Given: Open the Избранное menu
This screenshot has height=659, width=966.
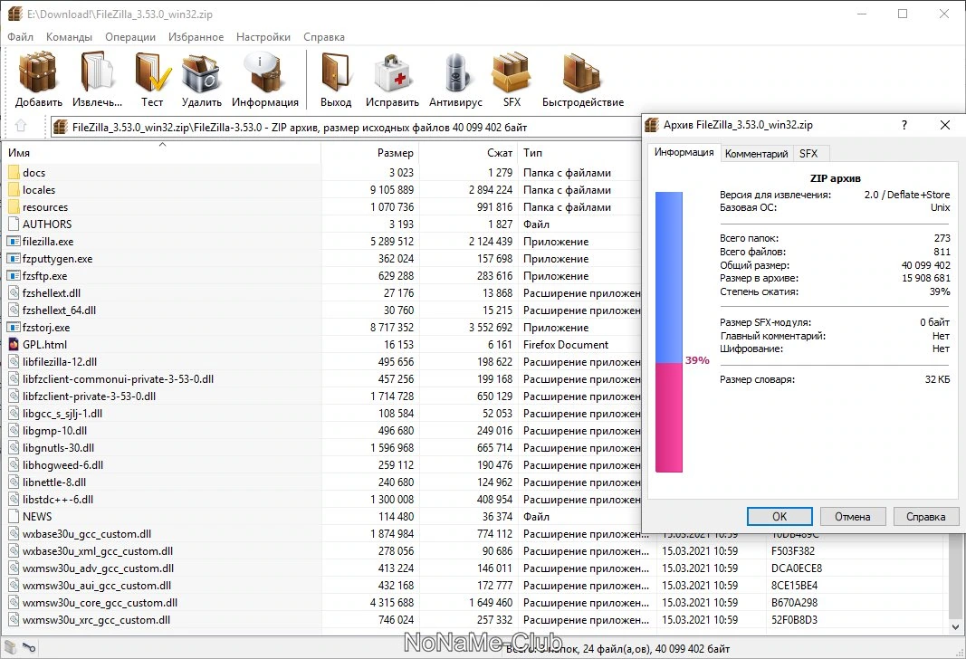Looking at the screenshot, I should coord(196,37).
